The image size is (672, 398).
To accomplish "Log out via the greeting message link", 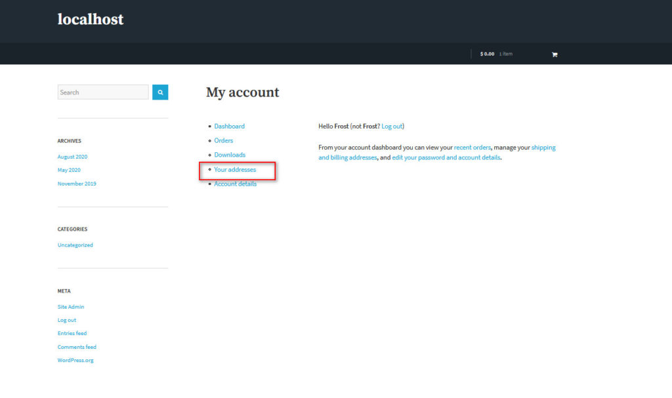I will tap(392, 126).
